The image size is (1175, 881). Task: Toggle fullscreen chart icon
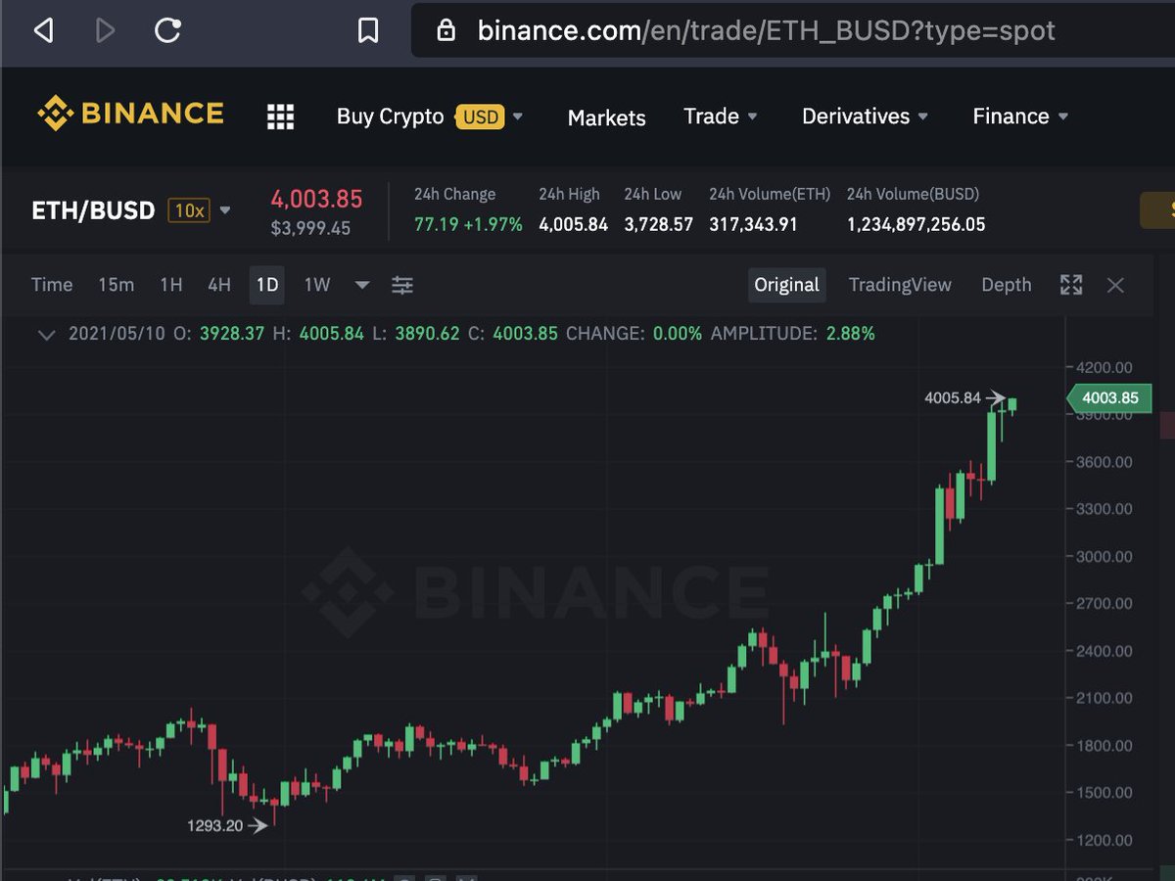tap(1071, 285)
